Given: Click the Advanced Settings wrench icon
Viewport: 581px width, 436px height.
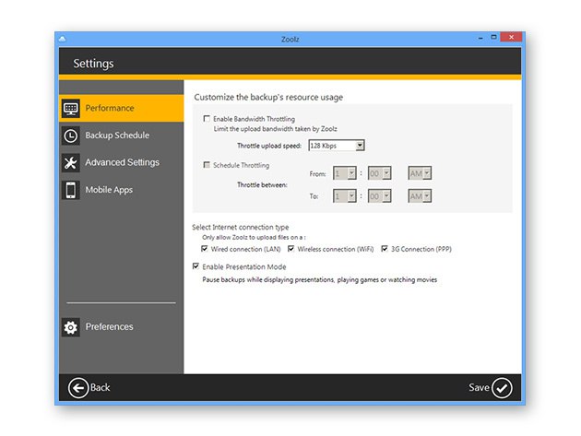Looking at the screenshot, I should pyautogui.click(x=70, y=162).
